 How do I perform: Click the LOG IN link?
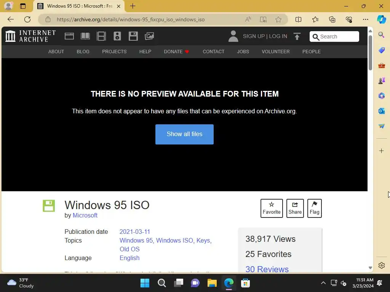coord(278,36)
